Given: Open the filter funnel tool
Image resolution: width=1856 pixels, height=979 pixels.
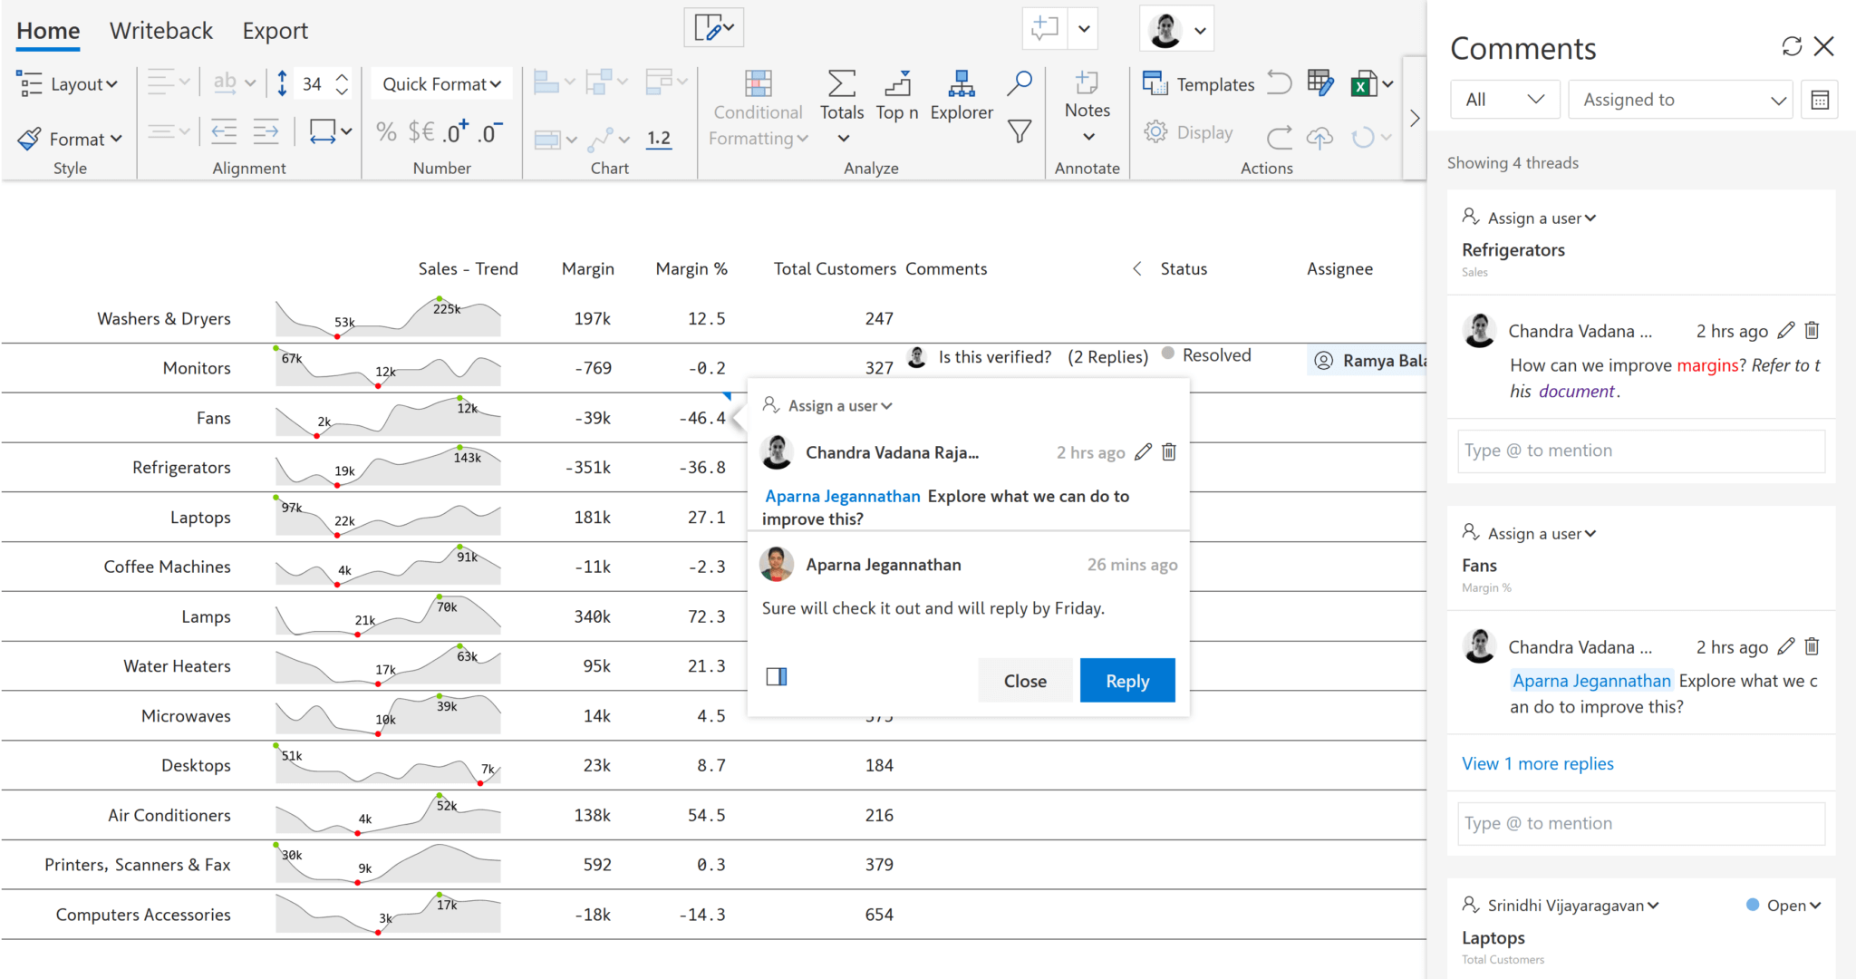Looking at the screenshot, I should (x=1019, y=131).
